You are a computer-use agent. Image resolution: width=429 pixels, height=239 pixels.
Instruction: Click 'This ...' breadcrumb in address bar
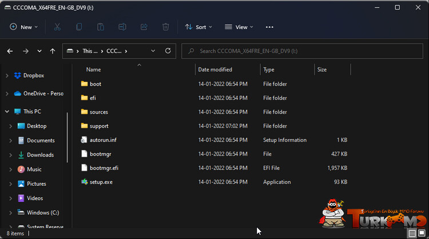point(90,51)
